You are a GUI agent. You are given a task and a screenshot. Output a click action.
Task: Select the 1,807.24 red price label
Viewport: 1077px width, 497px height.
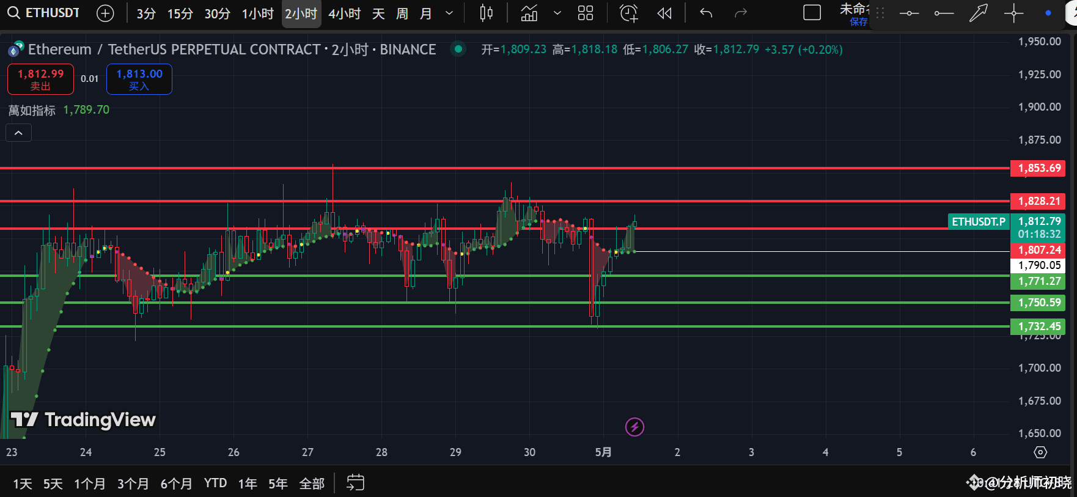[x=1038, y=250]
